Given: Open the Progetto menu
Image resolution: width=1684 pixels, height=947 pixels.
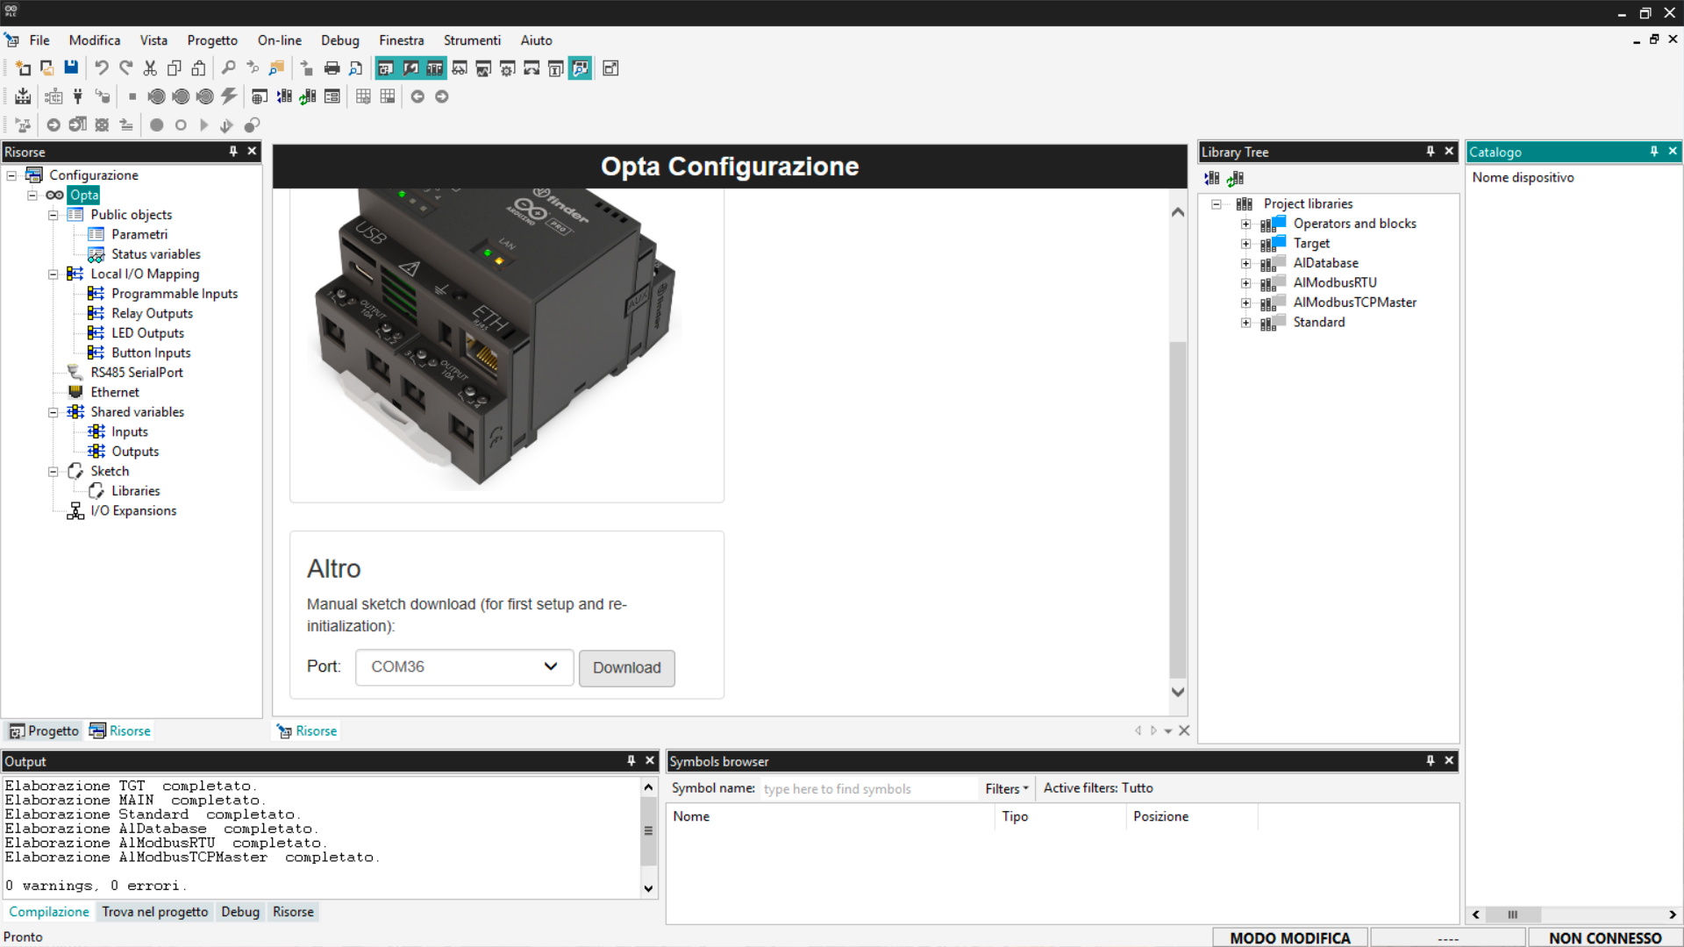Looking at the screenshot, I should (211, 40).
